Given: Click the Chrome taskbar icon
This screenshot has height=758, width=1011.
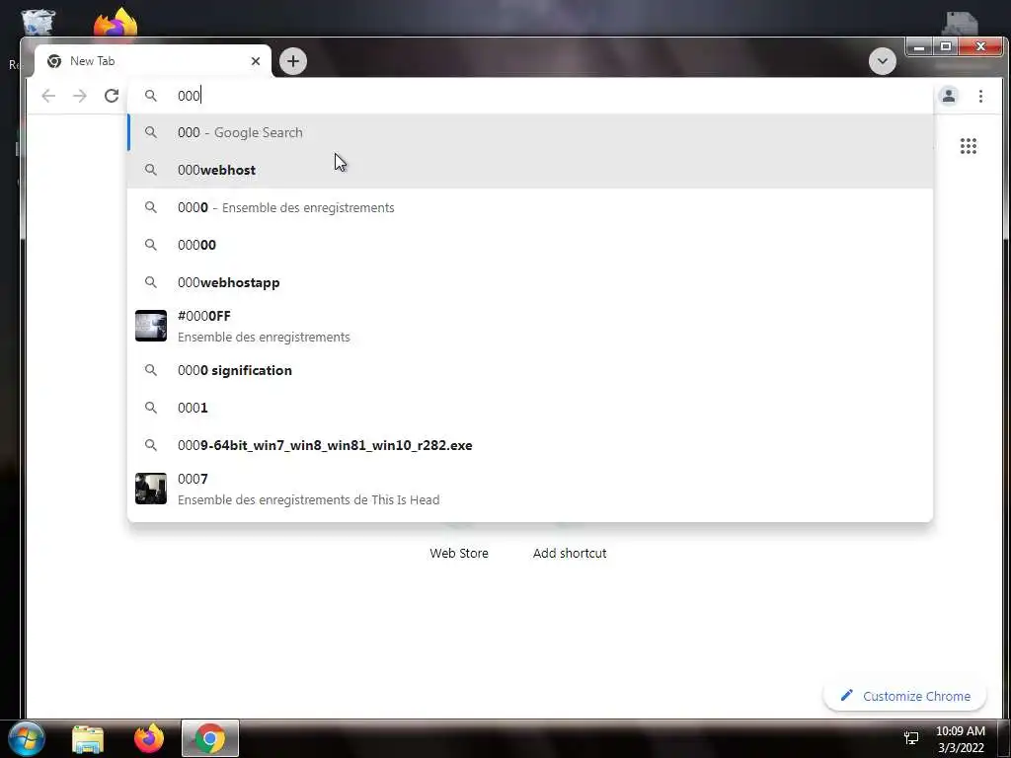Looking at the screenshot, I should click(209, 738).
